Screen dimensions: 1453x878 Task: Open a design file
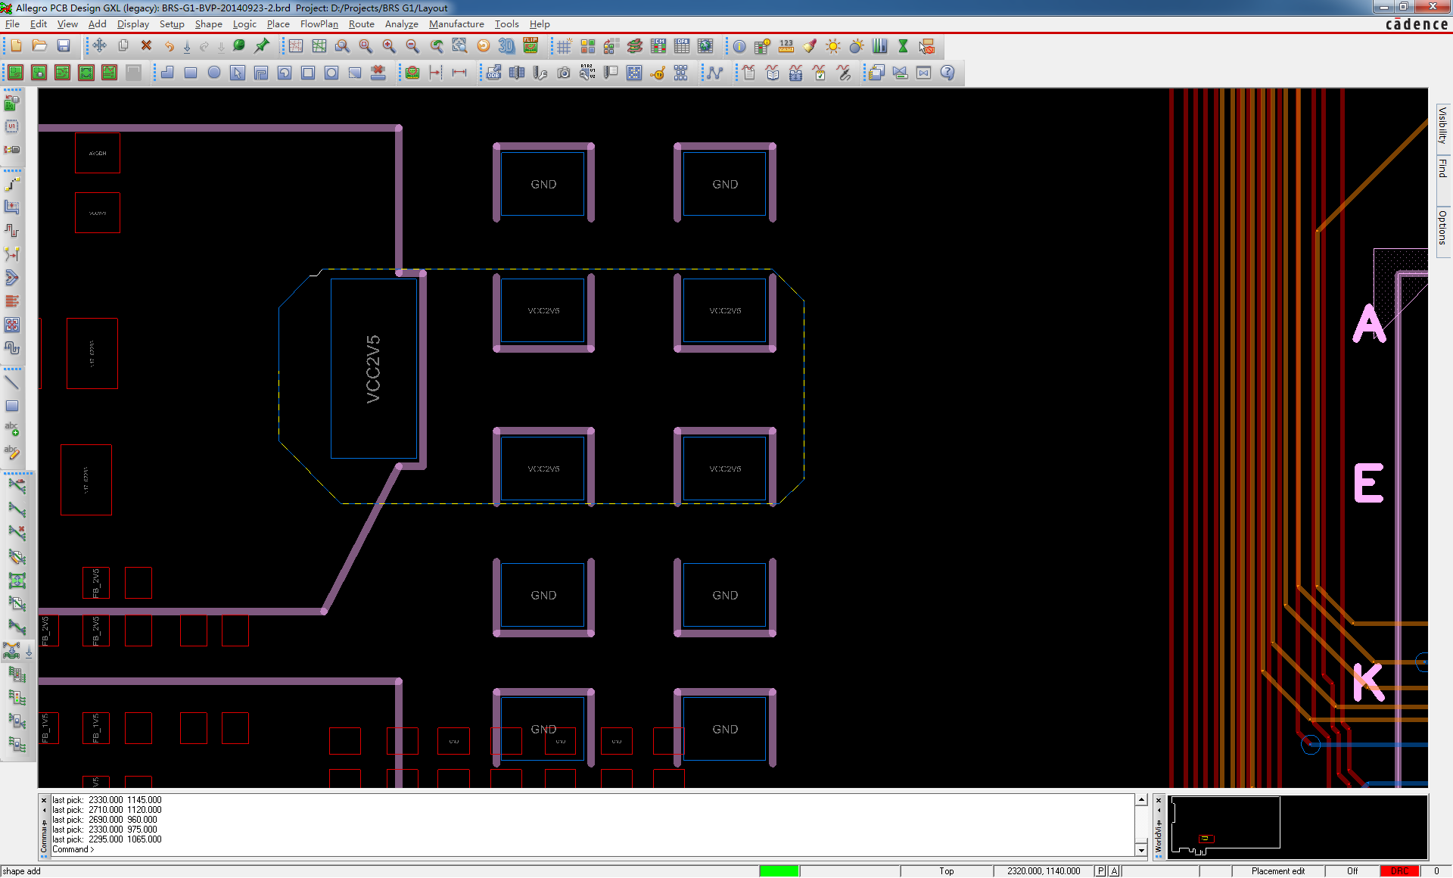coord(39,46)
